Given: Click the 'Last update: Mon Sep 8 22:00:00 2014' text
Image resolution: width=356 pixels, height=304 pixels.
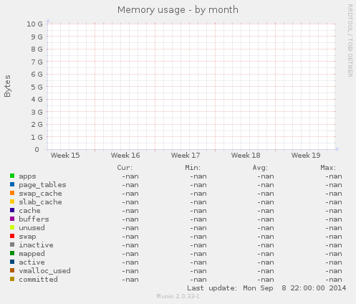Looking at the screenshot, I should (x=266, y=288).
